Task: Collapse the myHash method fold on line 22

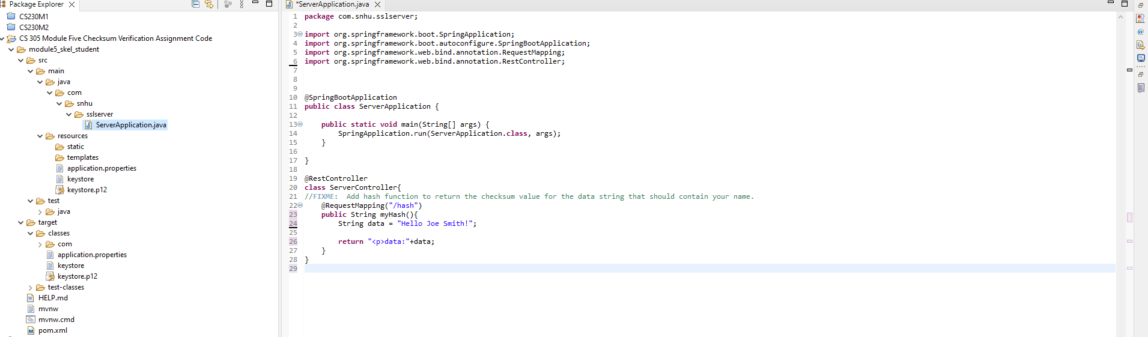Action: (x=300, y=205)
